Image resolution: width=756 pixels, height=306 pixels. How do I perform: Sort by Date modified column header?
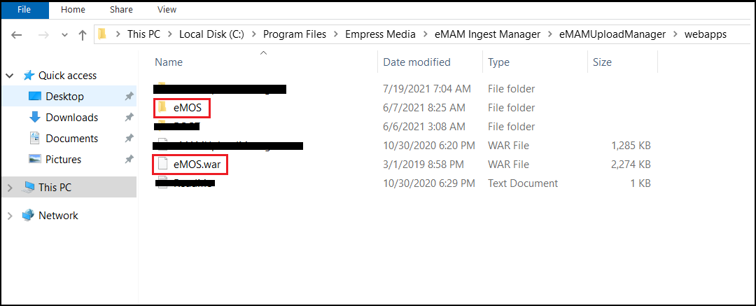[416, 62]
